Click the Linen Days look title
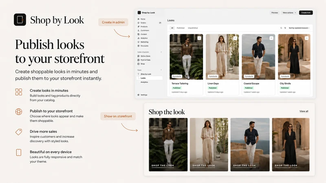The width and height of the screenshot is (326, 183). click(213, 83)
